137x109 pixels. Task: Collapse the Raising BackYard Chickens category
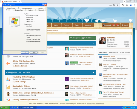93,72
